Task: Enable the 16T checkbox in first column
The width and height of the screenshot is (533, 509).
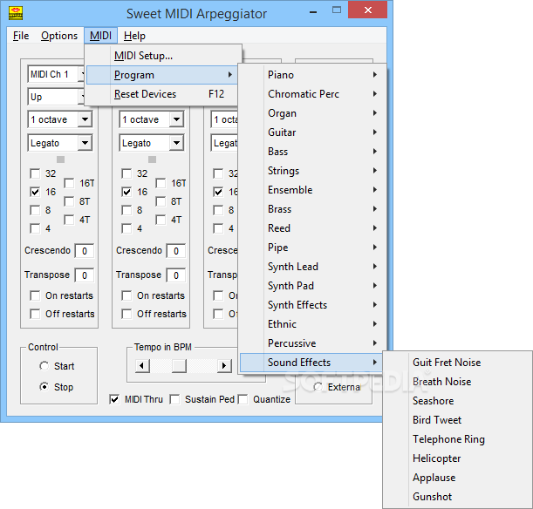Action: click(69, 183)
